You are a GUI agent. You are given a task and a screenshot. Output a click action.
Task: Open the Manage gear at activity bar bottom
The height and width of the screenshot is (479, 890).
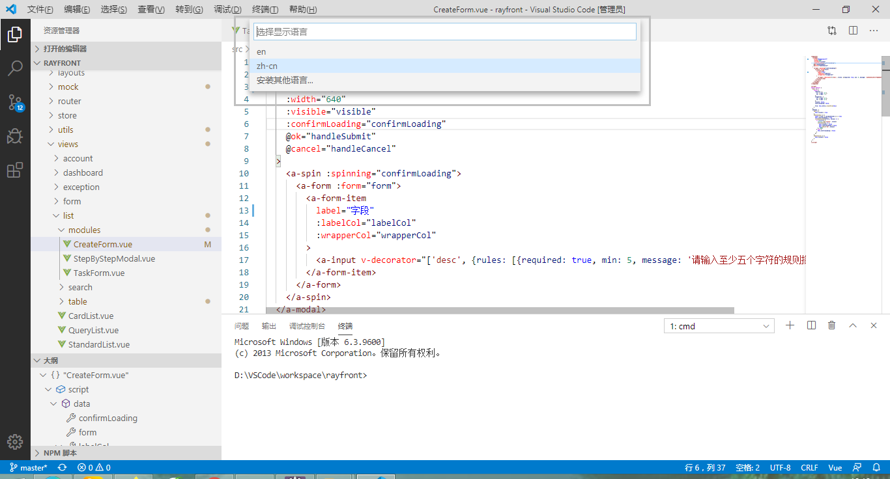(15, 441)
